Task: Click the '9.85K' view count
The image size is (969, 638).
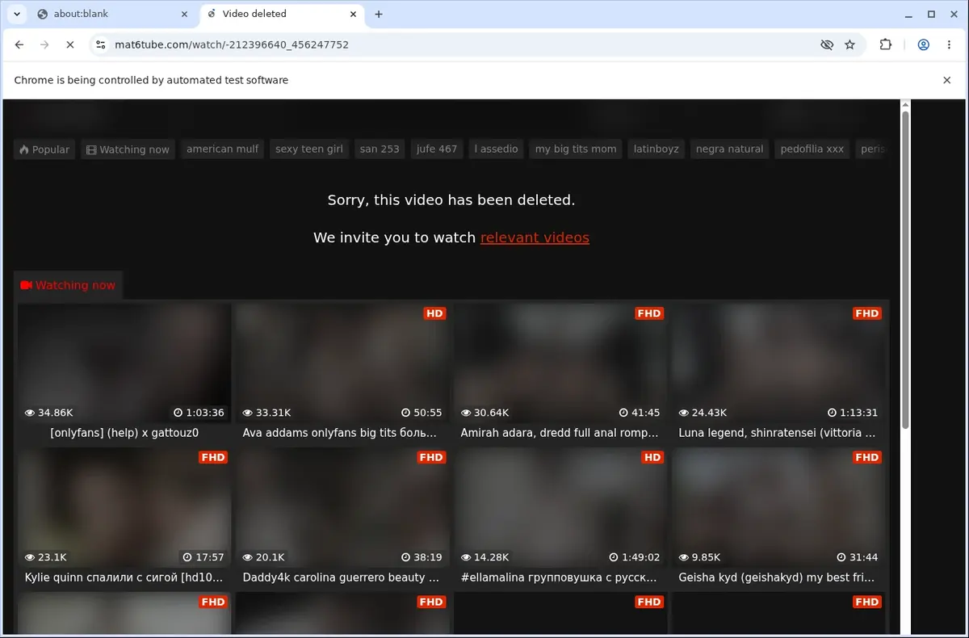Action: click(x=699, y=557)
